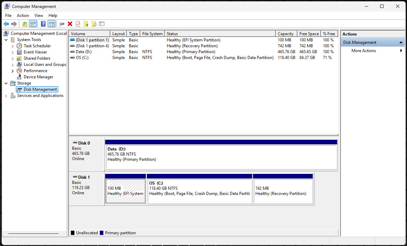
Task: Sort by the Layout column header
Action: [x=118, y=34]
